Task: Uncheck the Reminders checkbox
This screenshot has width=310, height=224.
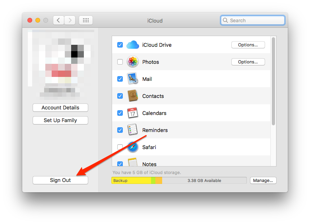Action: (120, 130)
